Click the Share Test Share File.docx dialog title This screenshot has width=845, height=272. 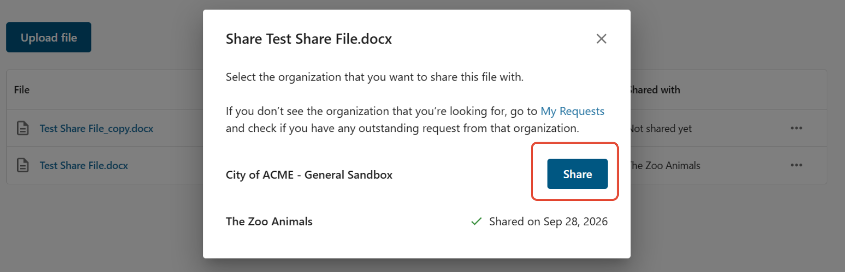coord(309,39)
